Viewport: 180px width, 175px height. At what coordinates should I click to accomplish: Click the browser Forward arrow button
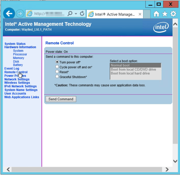[x=20, y=14]
